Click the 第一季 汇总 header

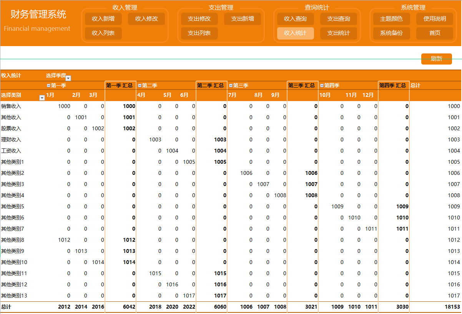(120, 85)
